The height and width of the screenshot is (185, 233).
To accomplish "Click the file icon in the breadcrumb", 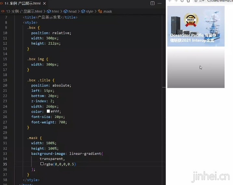I will 3,11.
